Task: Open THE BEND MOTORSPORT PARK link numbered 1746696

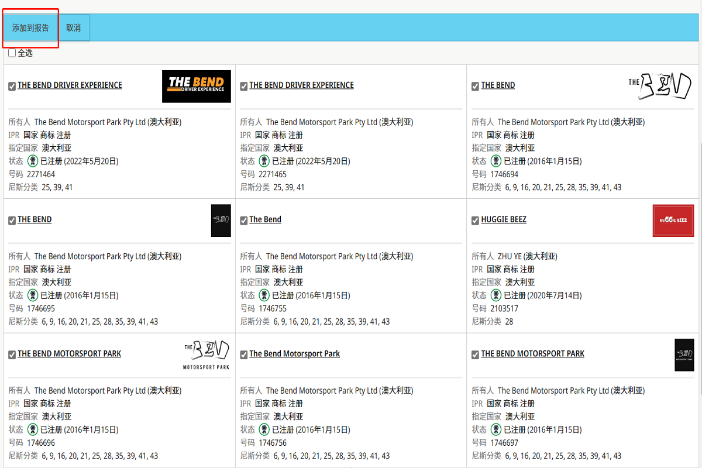Action: (x=70, y=353)
